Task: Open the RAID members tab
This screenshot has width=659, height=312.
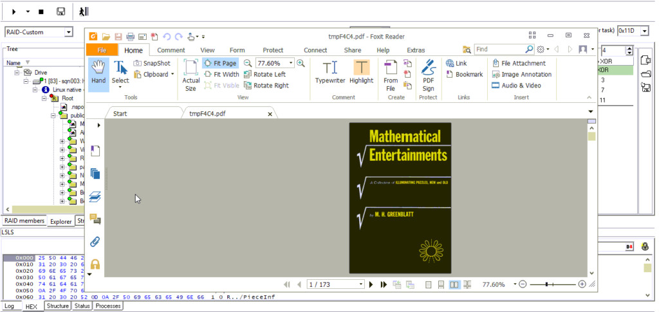Action: (x=24, y=221)
